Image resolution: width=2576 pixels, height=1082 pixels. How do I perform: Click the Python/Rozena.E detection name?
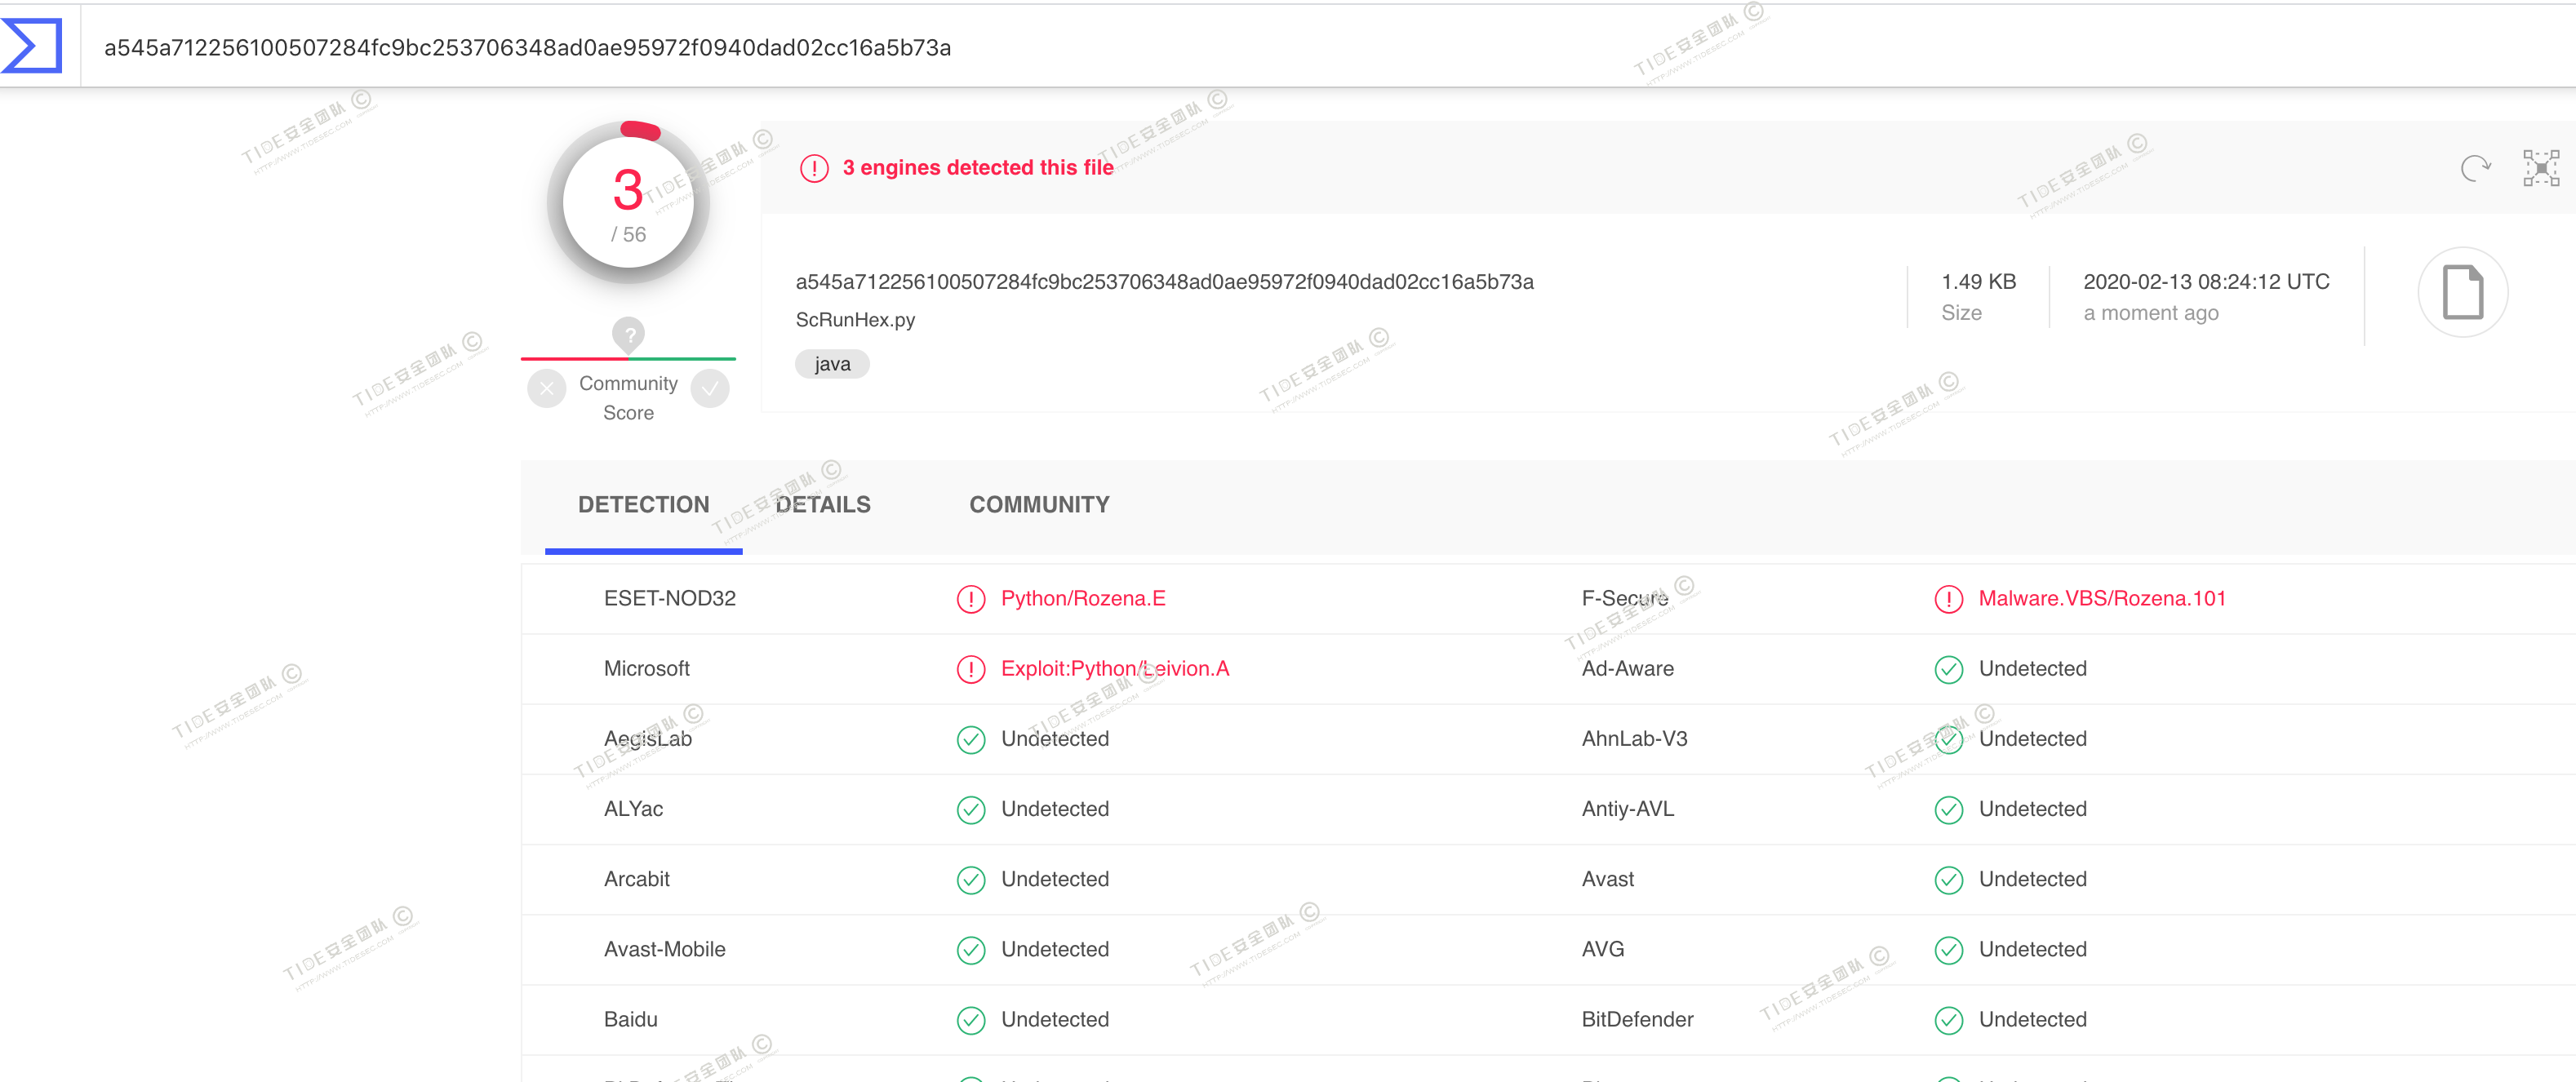click(1083, 599)
